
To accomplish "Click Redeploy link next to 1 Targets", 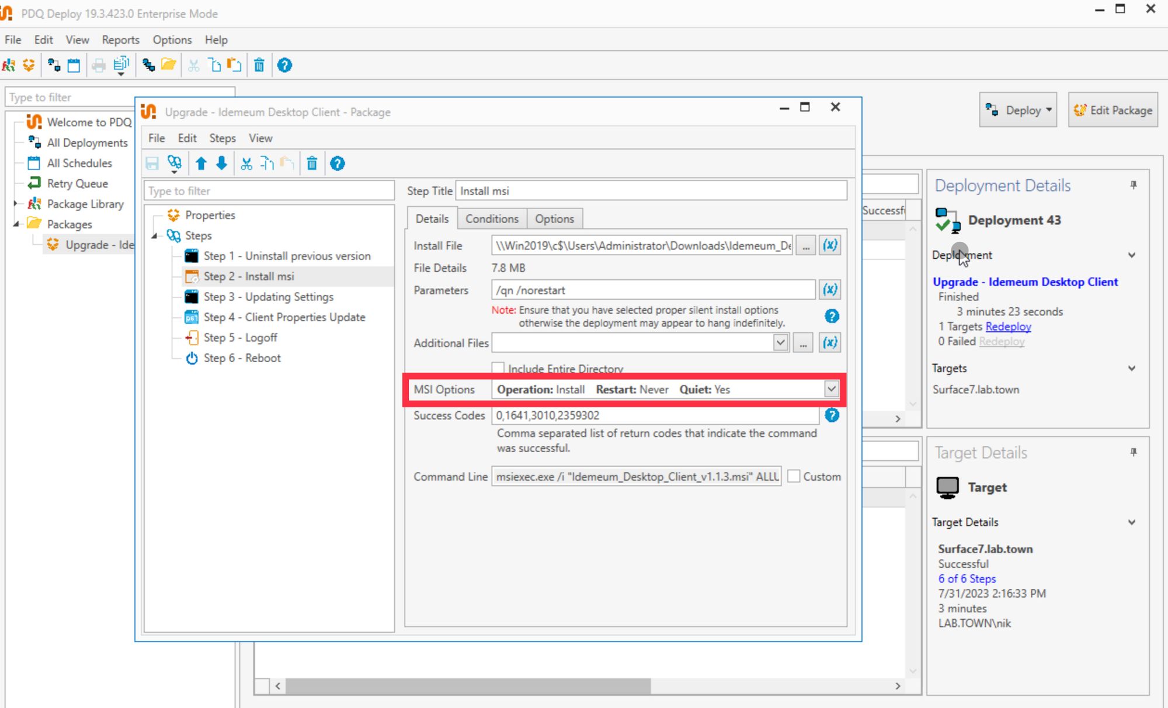I will [1009, 327].
